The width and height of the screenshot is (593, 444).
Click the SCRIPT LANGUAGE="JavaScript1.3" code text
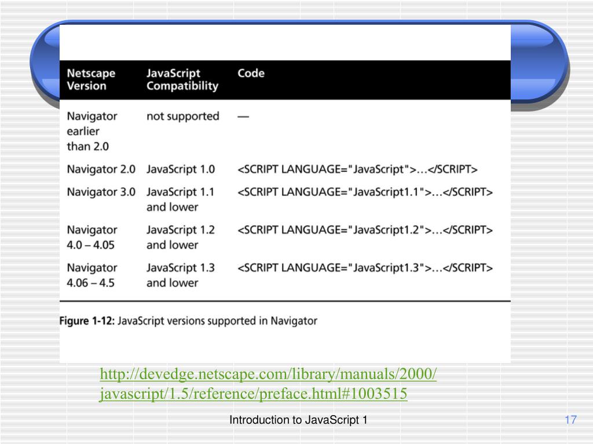click(x=365, y=267)
